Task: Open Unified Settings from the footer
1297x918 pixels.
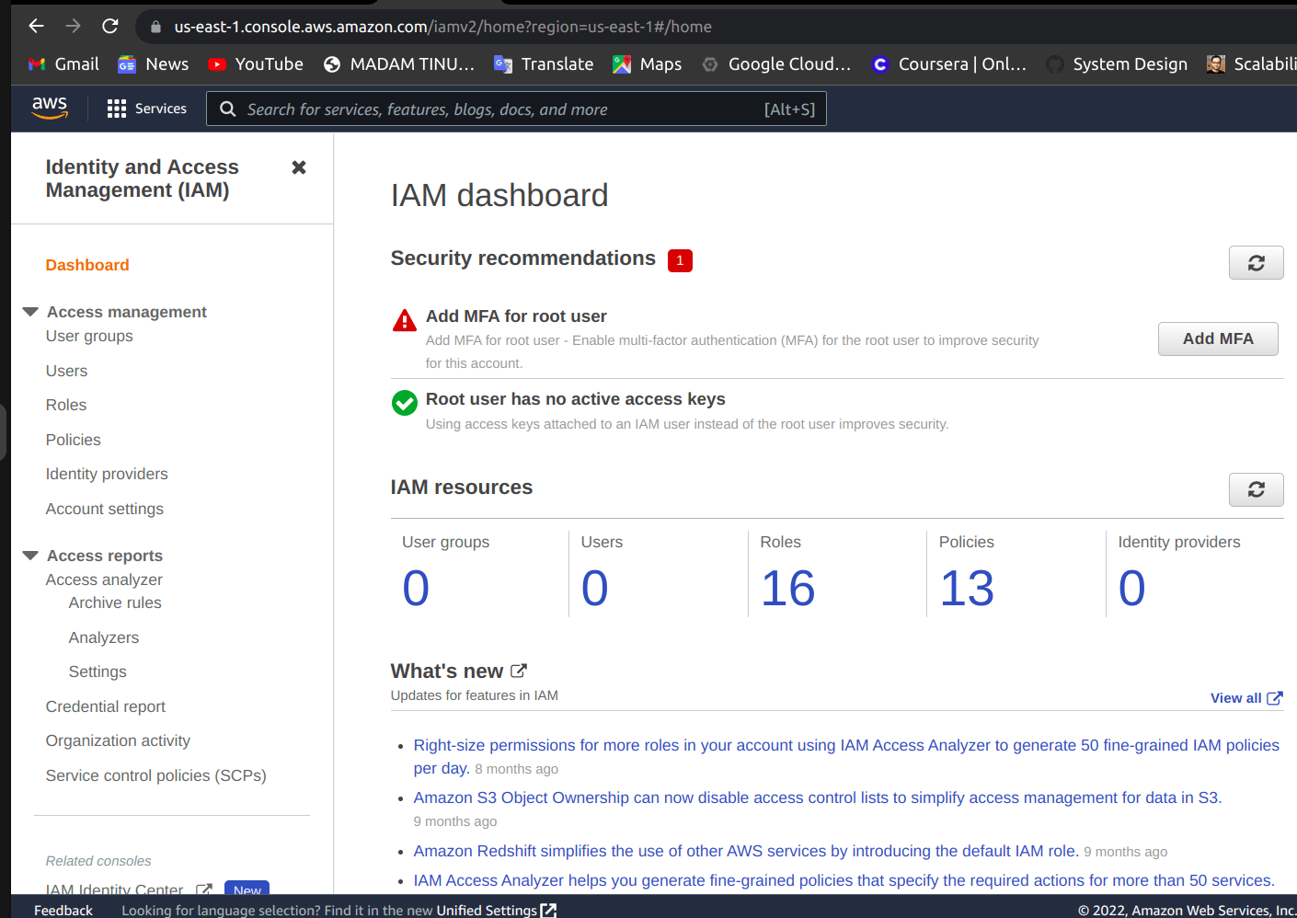Action: pyautogui.click(x=487, y=911)
